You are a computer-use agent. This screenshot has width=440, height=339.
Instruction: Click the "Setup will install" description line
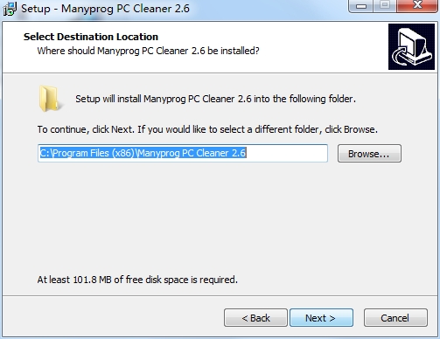tap(215, 99)
